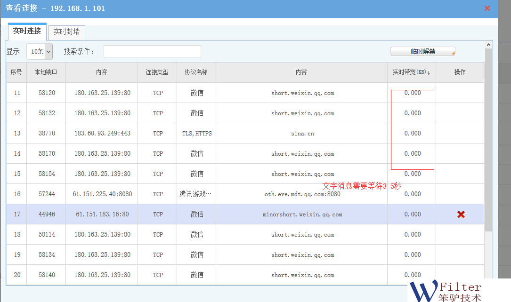The width and height of the screenshot is (511, 302).
Task: Sort by the 连接类型 column header
Action: (157, 72)
